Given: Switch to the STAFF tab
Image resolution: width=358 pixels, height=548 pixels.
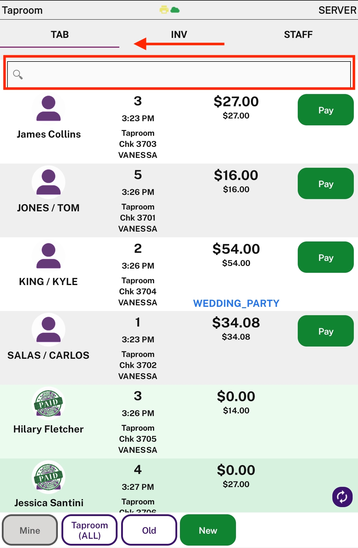Looking at the screenshot, I should click(x=298, y=35).
